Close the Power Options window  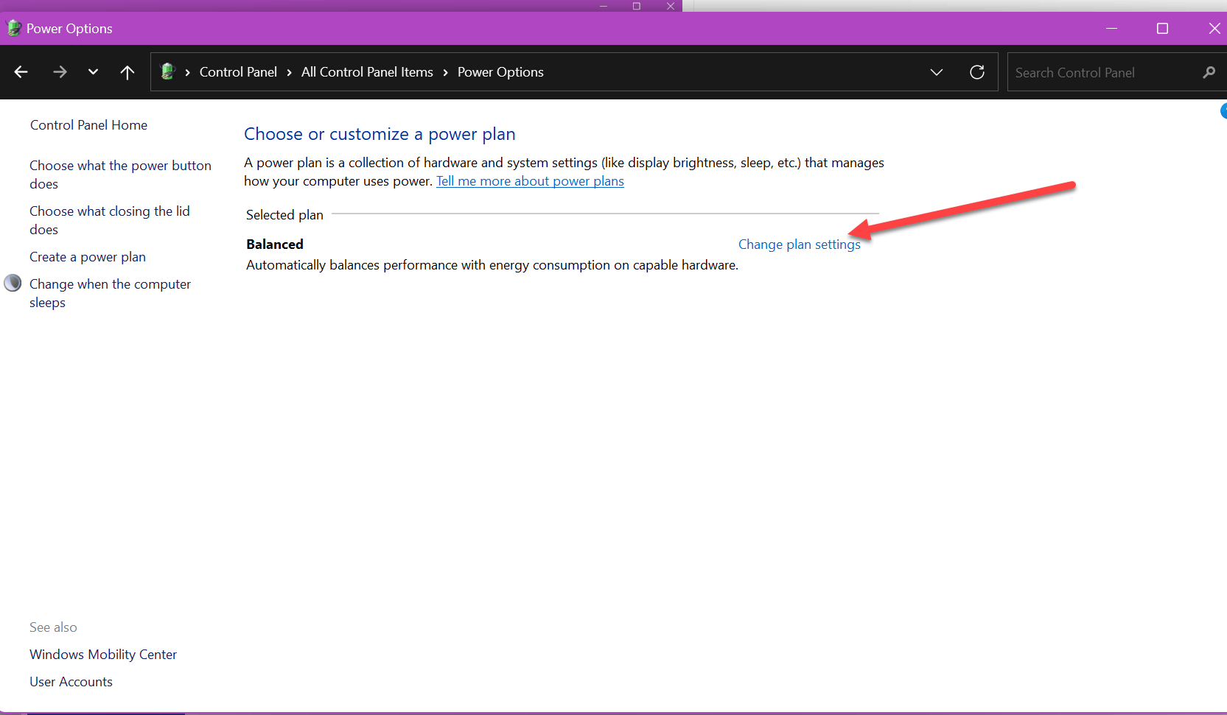tap(1214, 28)
